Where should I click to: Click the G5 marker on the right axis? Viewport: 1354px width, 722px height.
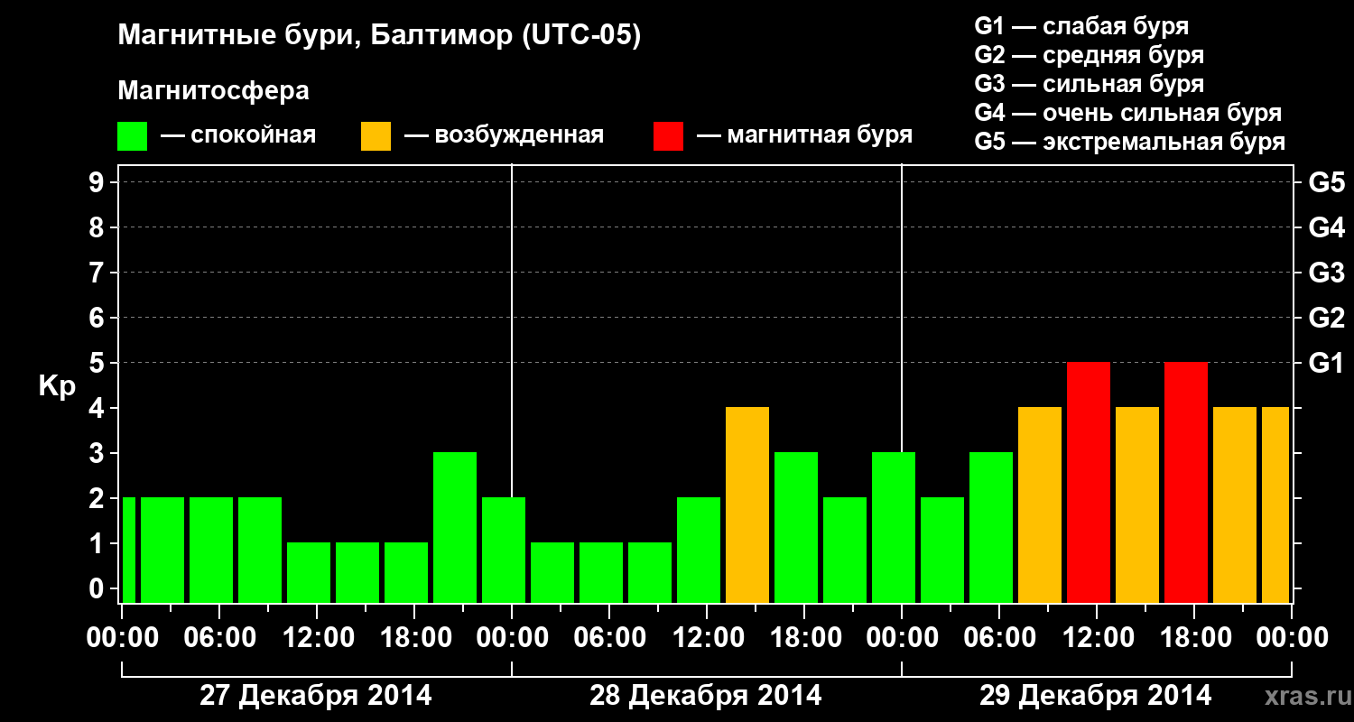(1327, 182)
